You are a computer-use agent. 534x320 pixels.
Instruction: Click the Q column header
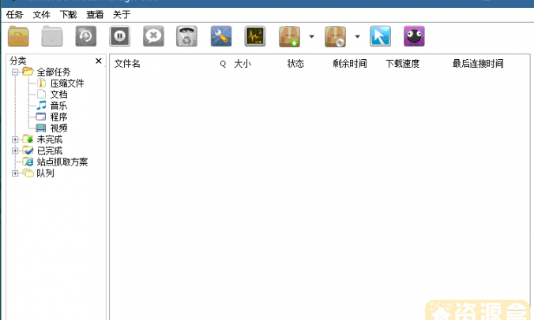223,64
